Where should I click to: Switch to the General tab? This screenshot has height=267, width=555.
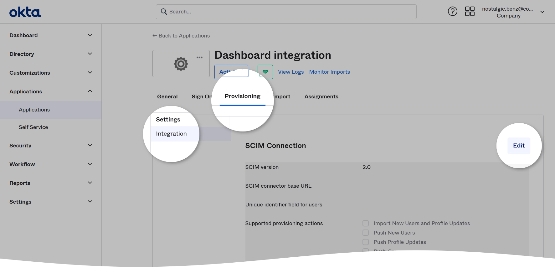coord(167,96)
